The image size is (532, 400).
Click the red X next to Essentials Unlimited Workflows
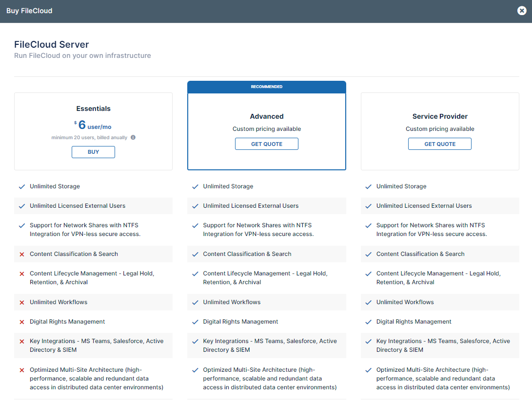pyautogui.click(x=22, y=303)
